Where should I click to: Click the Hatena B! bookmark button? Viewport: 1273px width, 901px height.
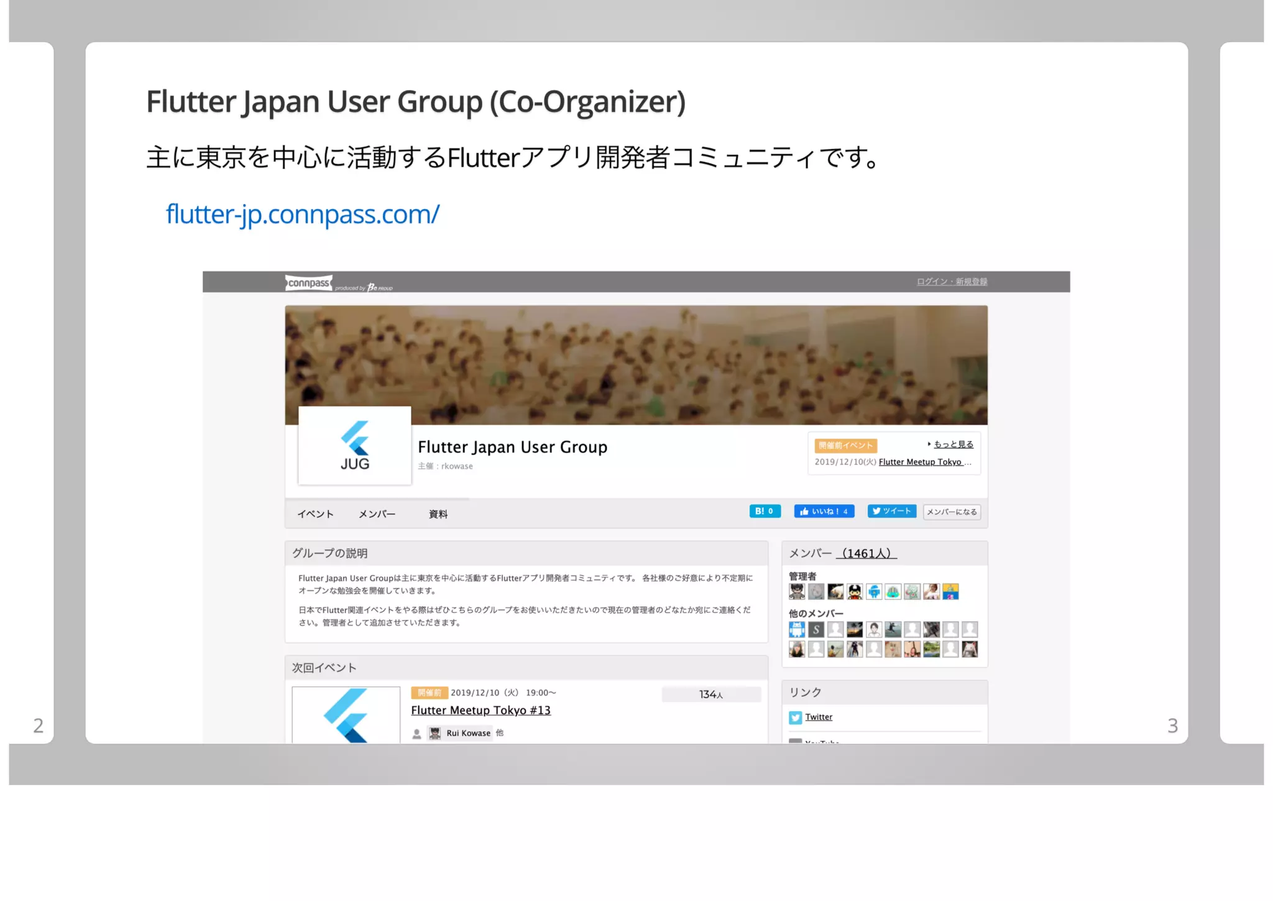click(765, 511)
